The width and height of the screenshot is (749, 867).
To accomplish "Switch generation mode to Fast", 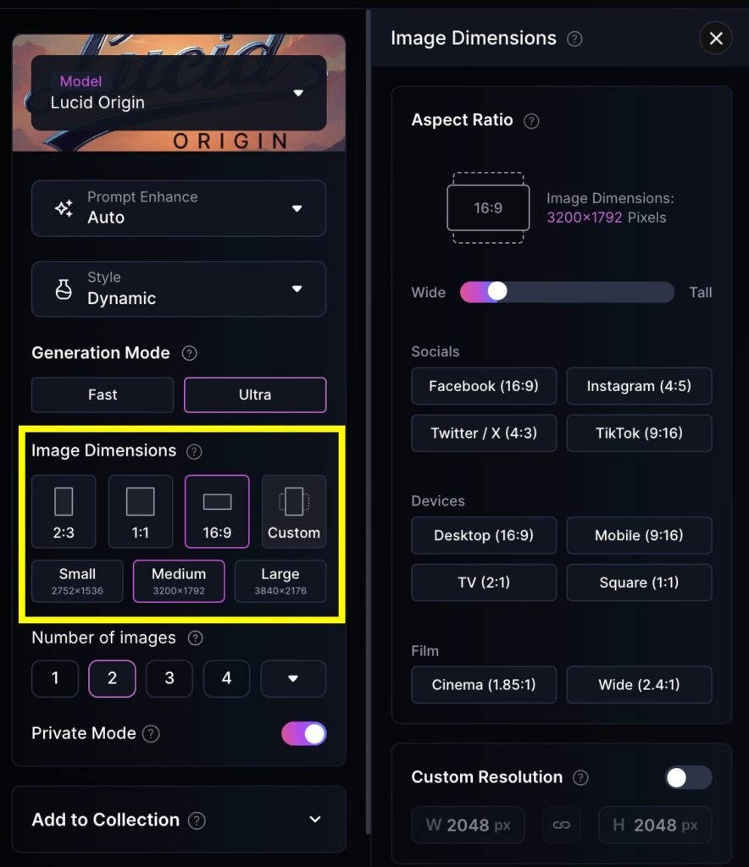I will 103,395.
